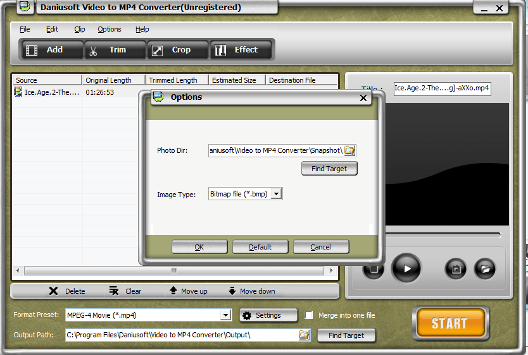Open the Help menu
This screenshot has height=355, width=528.
pos(142,29)
